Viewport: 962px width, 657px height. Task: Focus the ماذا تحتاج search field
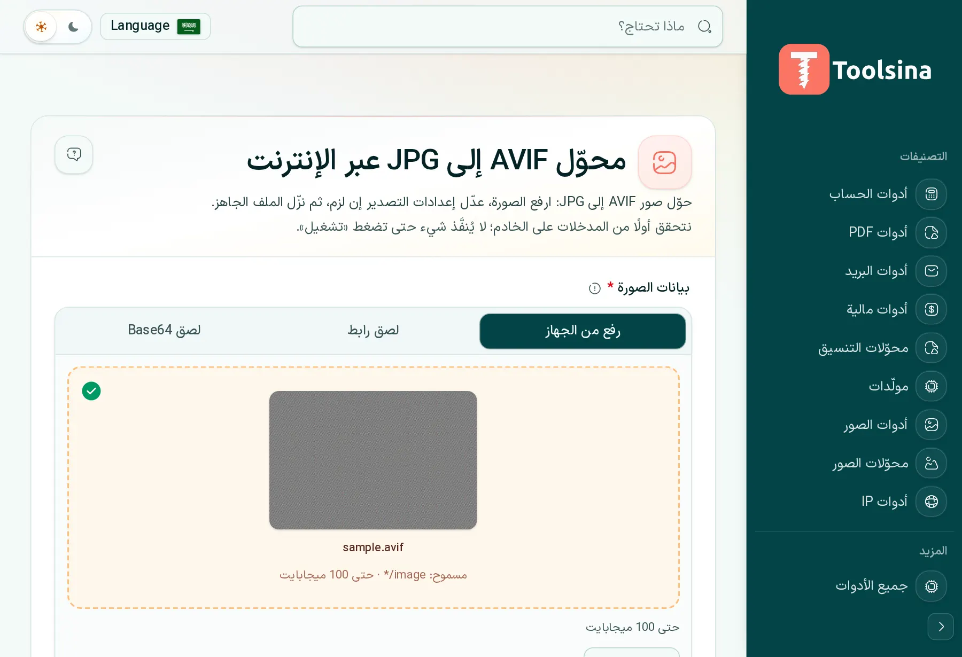[508, 26]
